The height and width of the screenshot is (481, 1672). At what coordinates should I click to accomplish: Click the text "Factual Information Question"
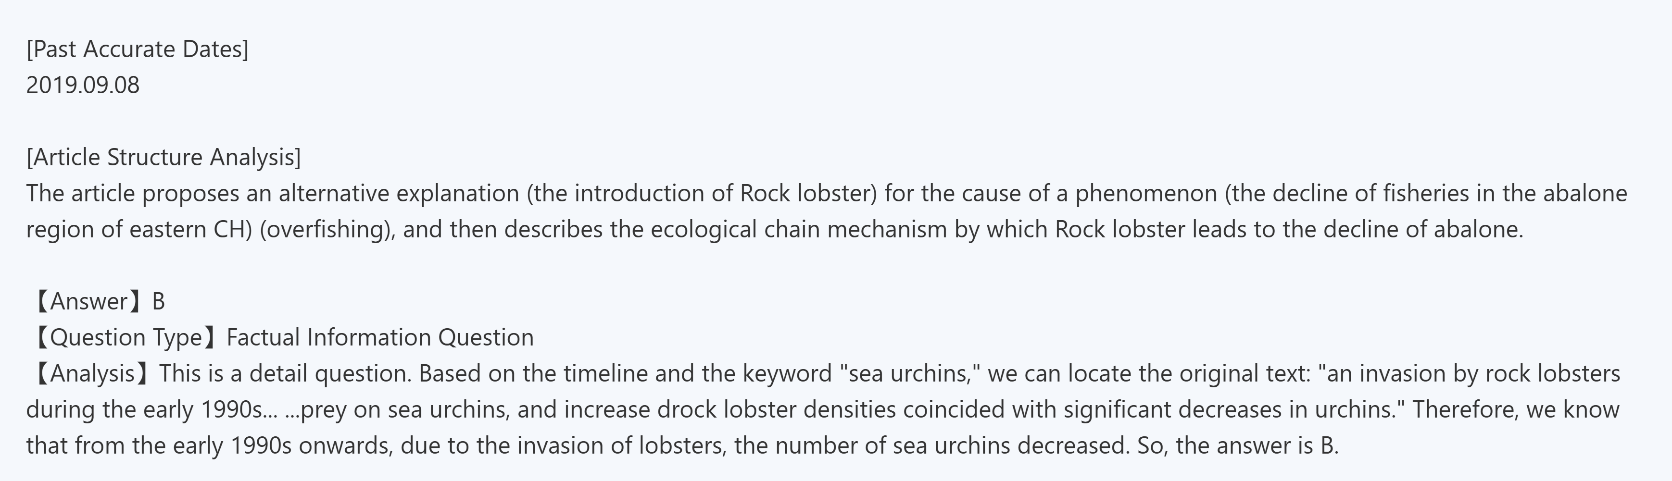[380, 338]
